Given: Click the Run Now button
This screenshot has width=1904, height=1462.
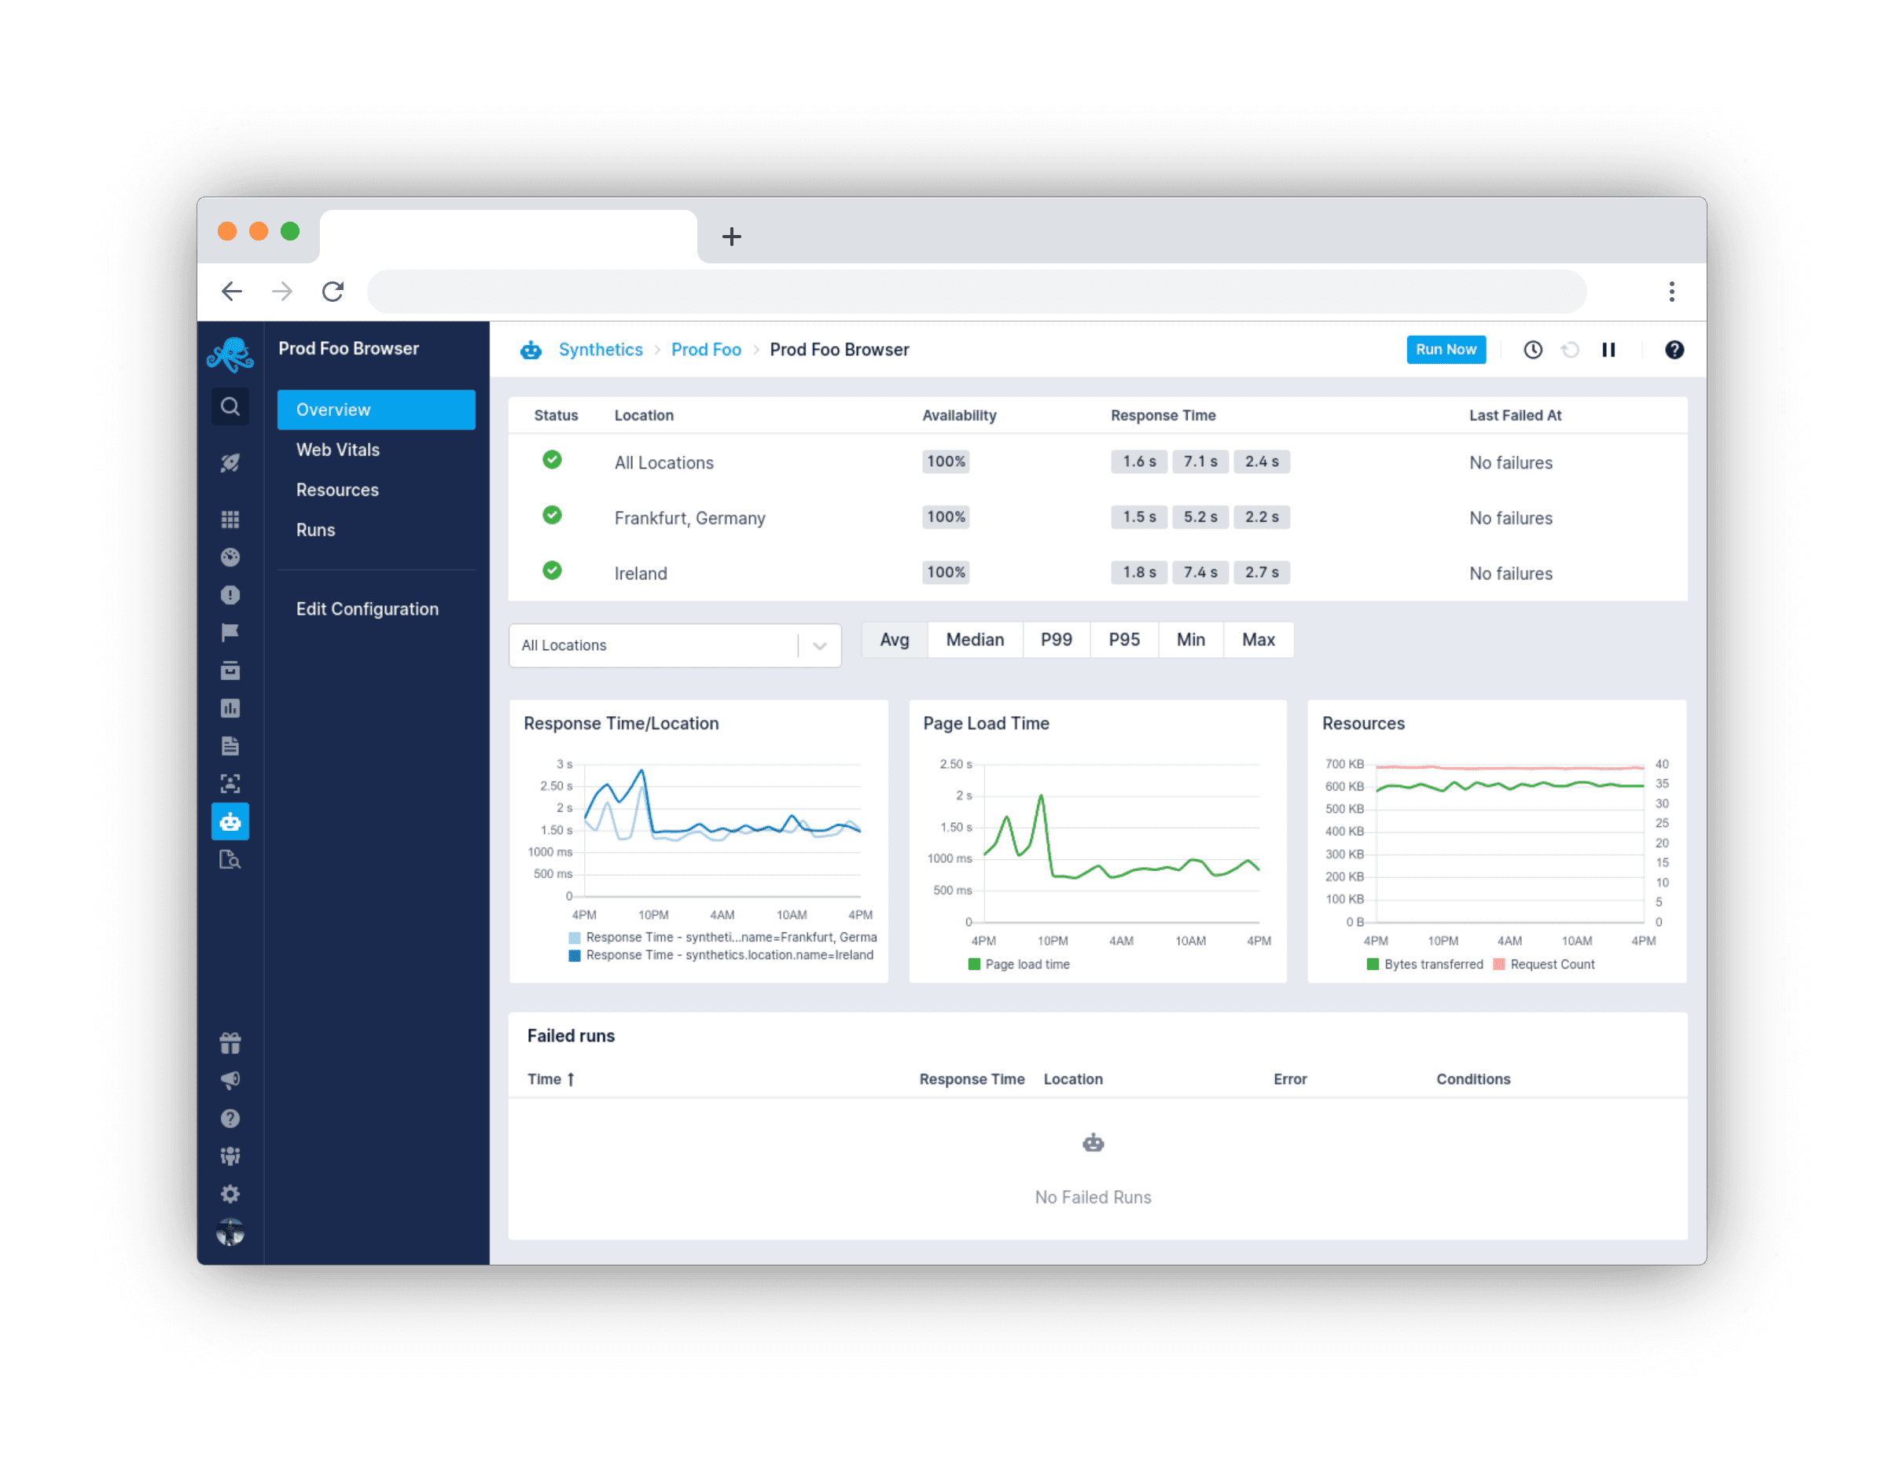Looking at the screenshot, I should pyautogui.click(x=1446, y=350).
